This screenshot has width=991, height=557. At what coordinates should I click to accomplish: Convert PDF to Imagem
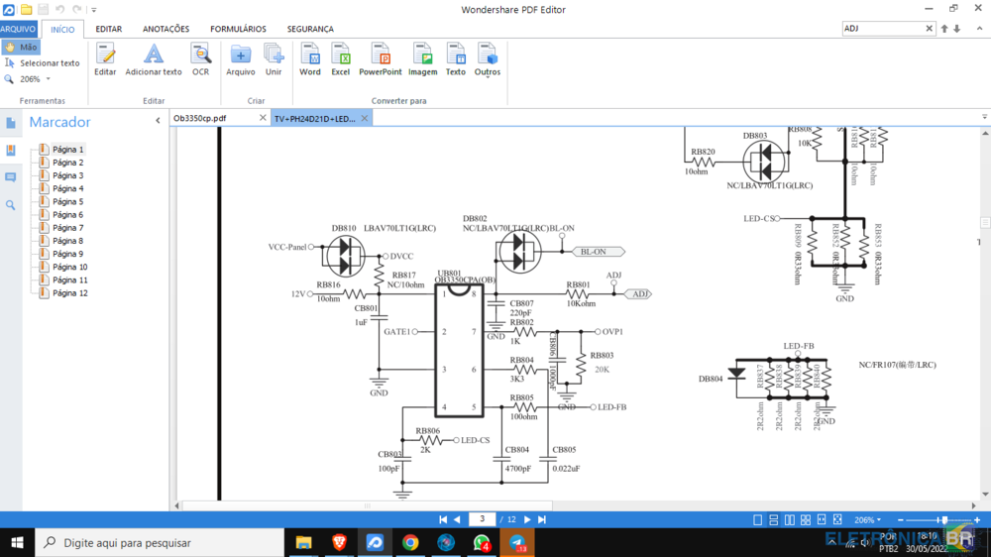point(422,58)
